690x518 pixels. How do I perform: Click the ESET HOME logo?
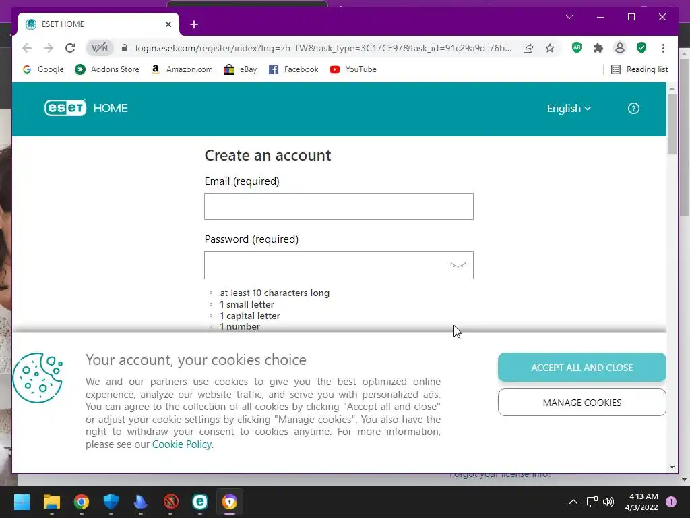(86, 108)
